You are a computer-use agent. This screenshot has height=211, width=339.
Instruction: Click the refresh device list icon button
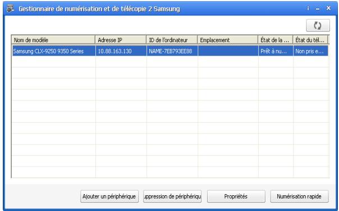(x=318, y=25)
